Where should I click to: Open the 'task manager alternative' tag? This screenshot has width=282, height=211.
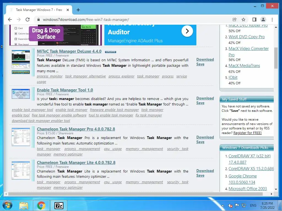point(85,76)
